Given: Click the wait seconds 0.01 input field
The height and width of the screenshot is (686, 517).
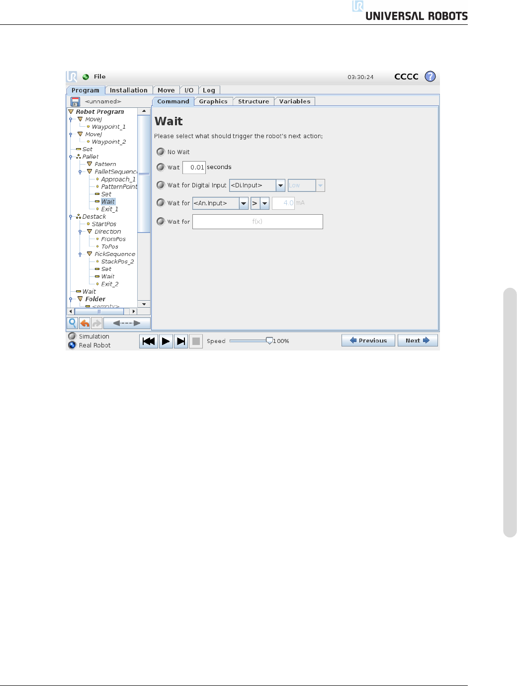Looking at the screenshot, I should [194, 168].
